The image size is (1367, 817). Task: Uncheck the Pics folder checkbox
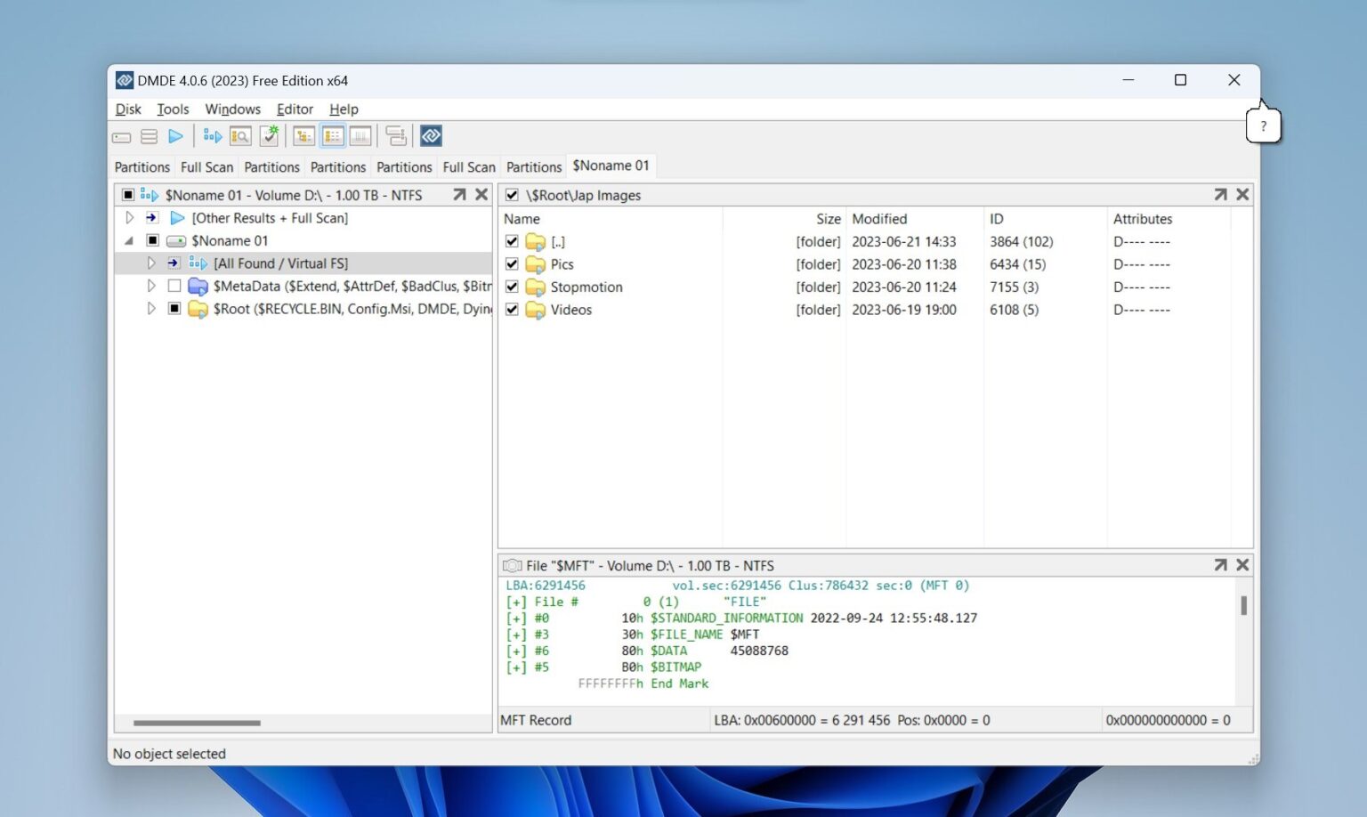tap(512, 264)
